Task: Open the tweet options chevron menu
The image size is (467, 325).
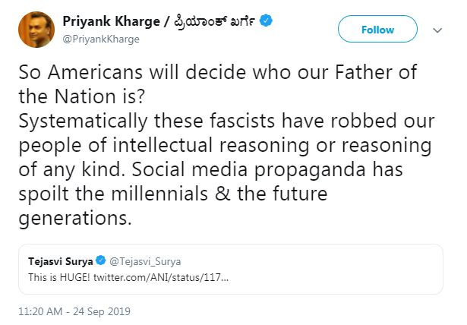Action: [437, 30]
